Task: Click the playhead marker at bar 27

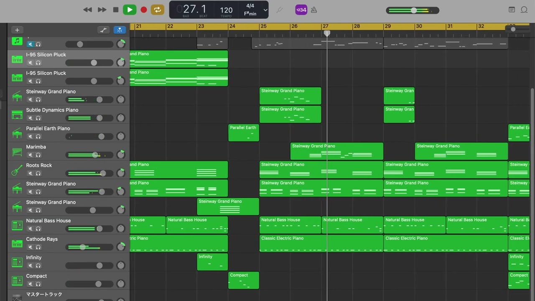Action: tap(327, 33)
